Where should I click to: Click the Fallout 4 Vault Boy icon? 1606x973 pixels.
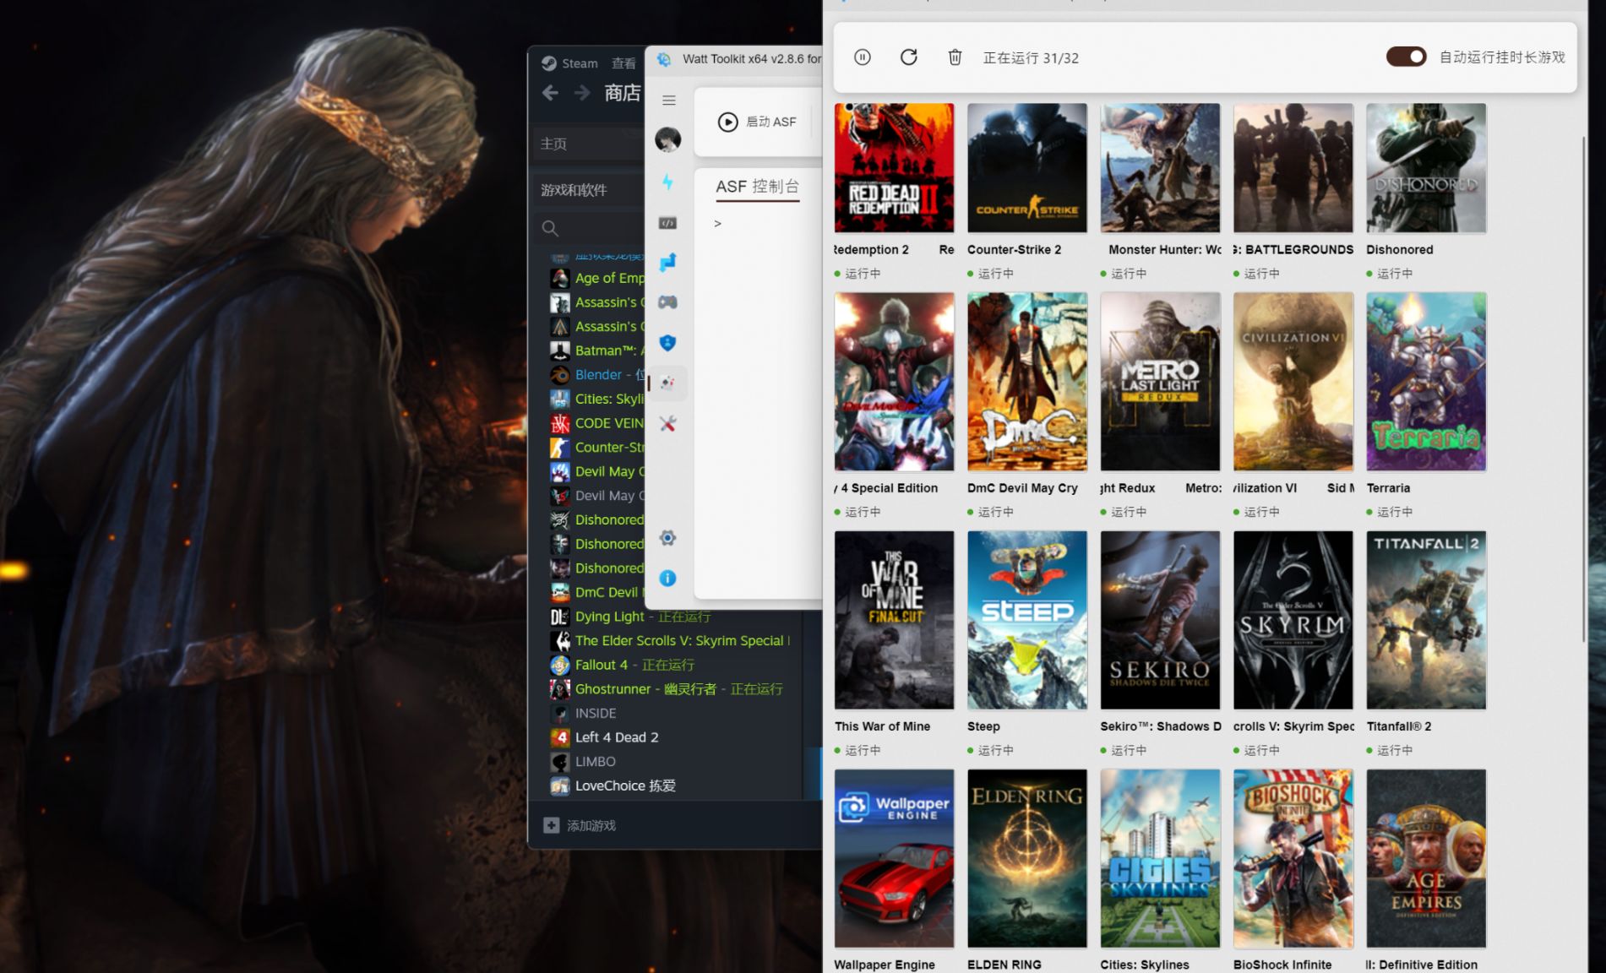[x=559, y=665]
